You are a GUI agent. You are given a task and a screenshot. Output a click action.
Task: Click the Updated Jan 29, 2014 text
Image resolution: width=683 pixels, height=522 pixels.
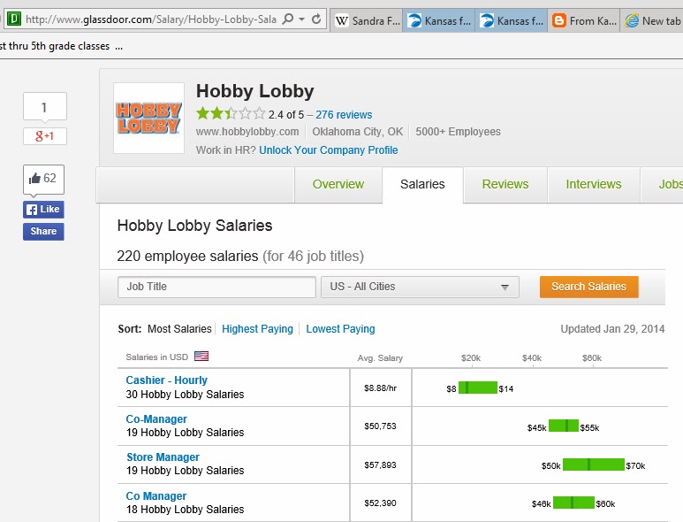pos(612,329)
